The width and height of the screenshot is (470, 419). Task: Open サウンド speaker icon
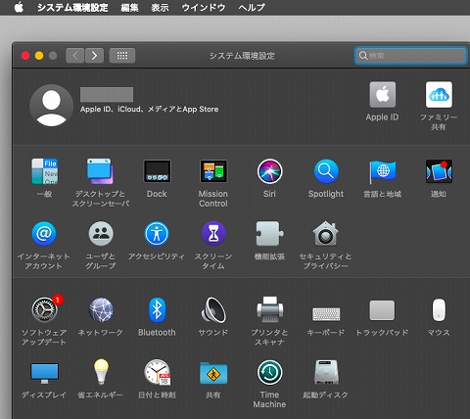pos(213,309)
